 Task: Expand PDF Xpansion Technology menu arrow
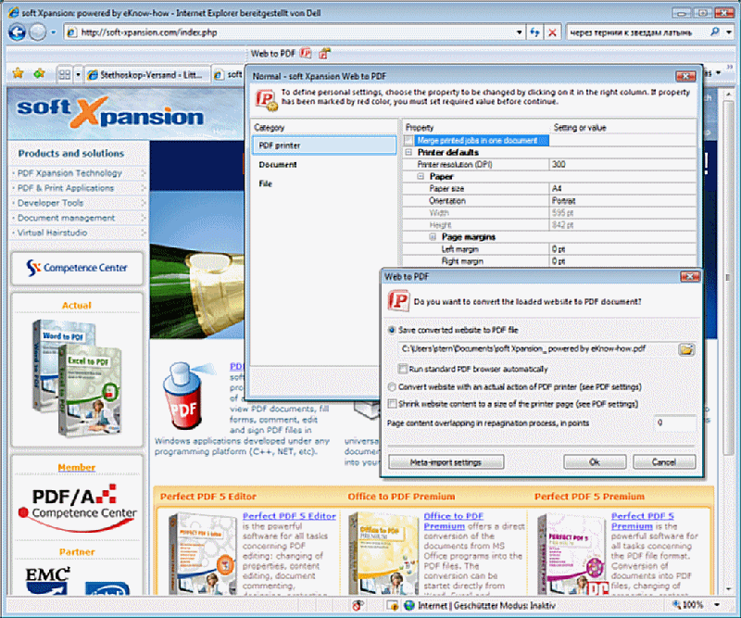144,173
